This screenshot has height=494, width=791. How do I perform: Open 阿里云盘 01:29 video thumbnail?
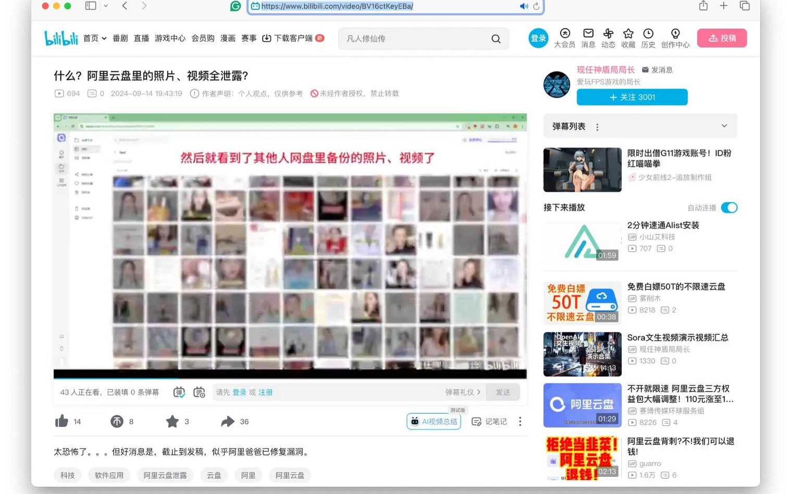click(x=582, y=405)
